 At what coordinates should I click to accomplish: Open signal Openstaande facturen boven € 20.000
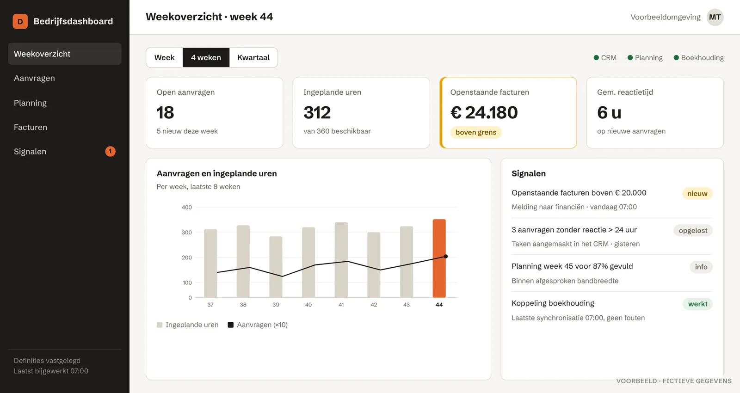tap(612, 199)
